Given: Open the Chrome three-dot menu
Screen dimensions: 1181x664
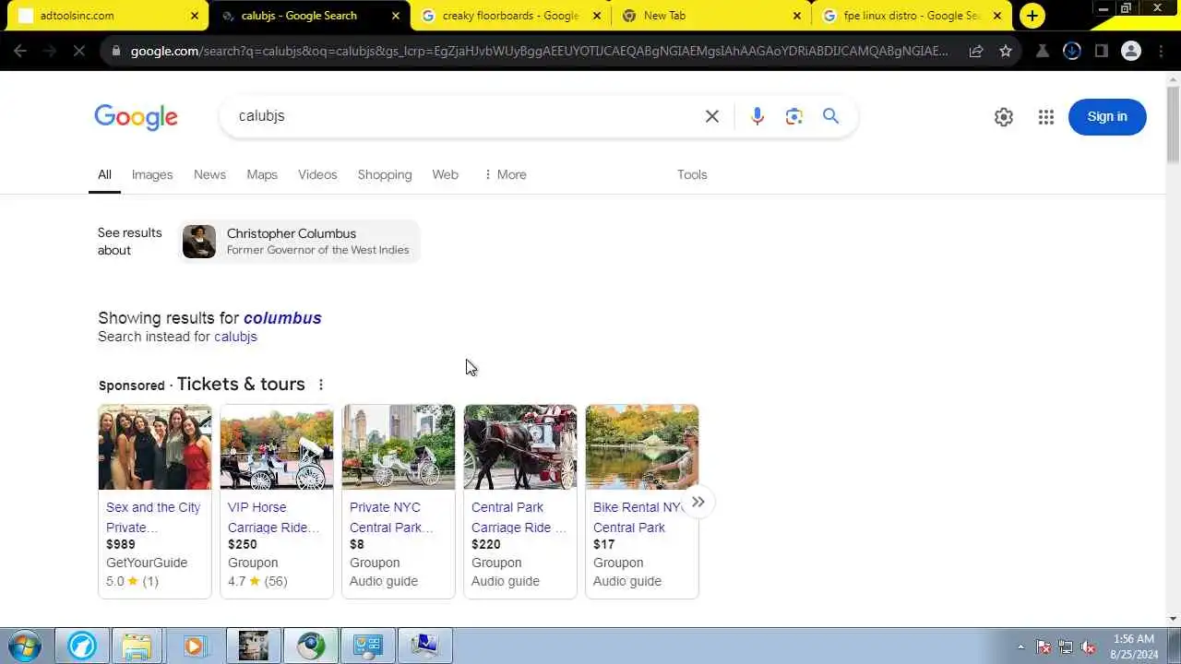Looking at the screenshot, I should click(1160, 52).
